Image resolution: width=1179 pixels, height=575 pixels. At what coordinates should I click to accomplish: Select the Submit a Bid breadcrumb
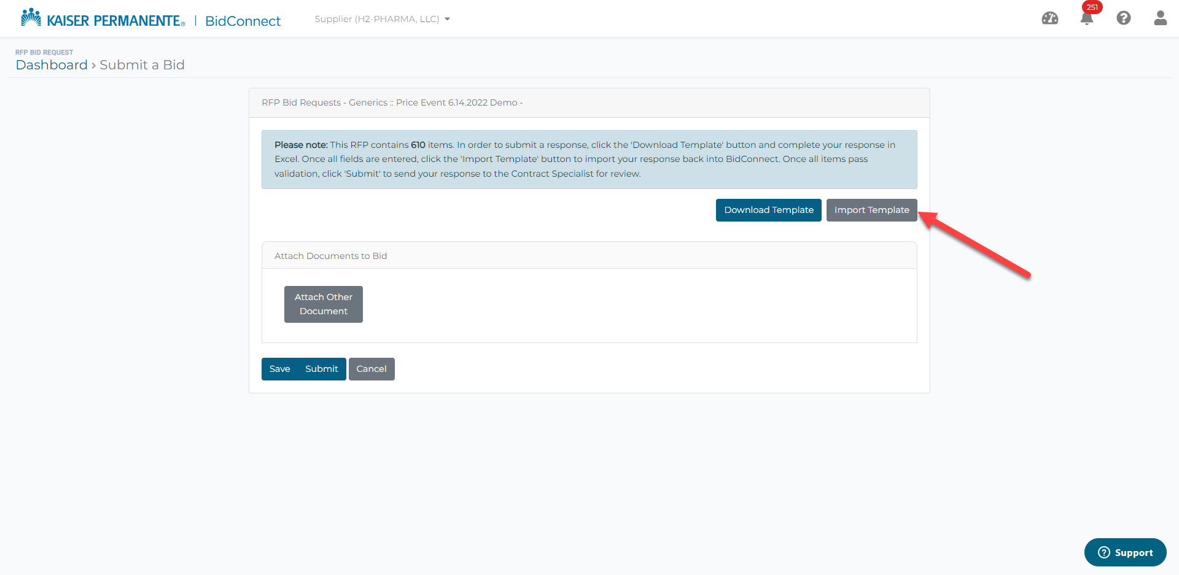(142, 64)
